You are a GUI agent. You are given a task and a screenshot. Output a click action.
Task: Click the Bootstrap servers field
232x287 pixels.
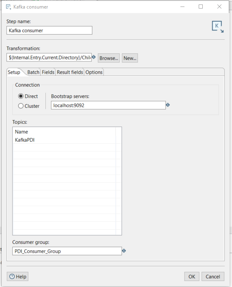click(108, 105)
